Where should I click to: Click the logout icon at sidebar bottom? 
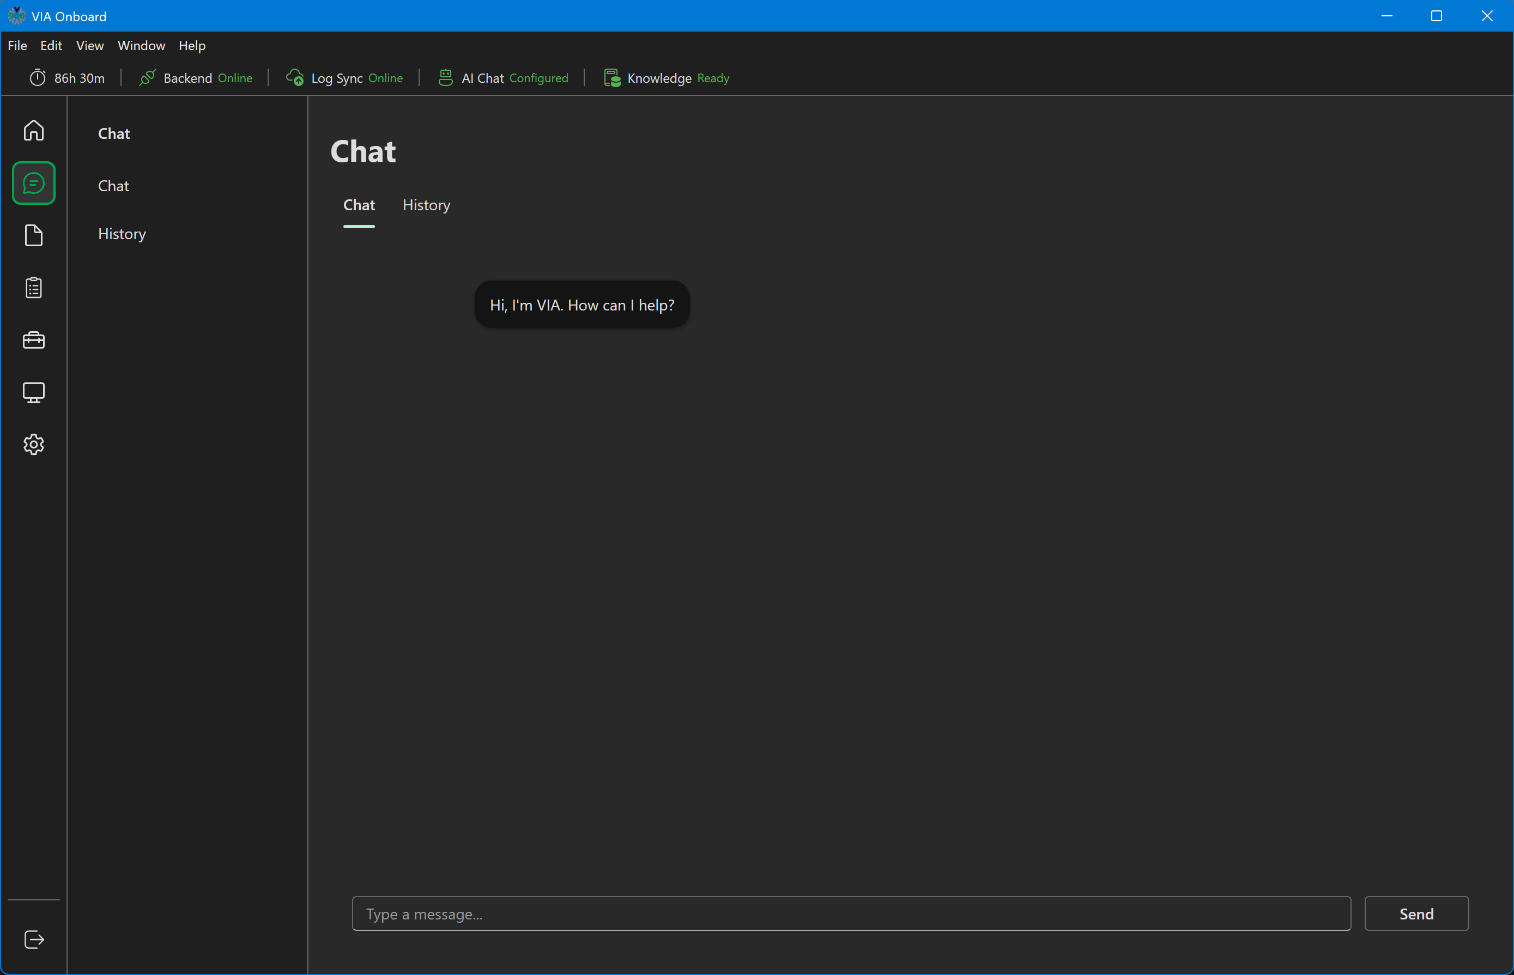tap(34, 940)
